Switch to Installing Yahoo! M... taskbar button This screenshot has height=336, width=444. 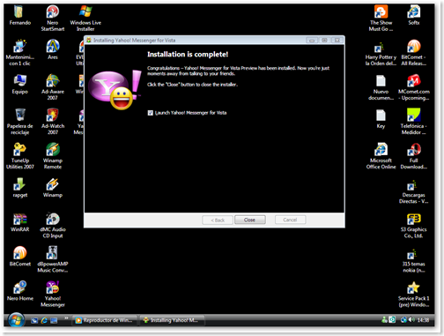[x=172, y=320]
